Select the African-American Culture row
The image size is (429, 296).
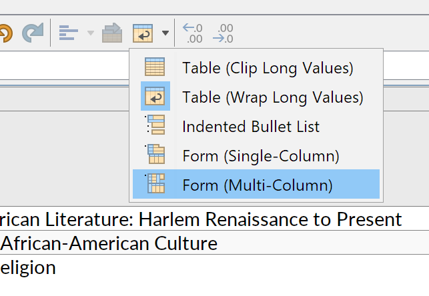[x=215, y=243]
